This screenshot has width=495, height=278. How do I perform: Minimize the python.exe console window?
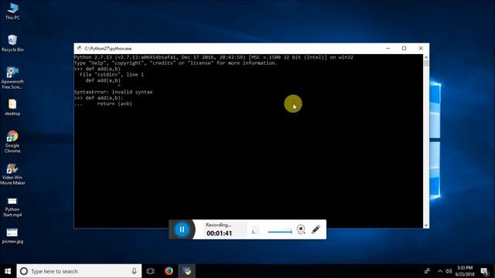[387, 48]
